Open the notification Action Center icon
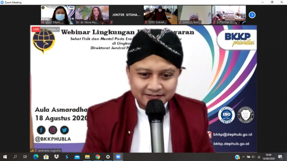287x161 pixels. (x=280, y=157)
